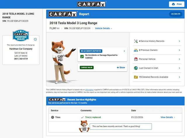Click the Print button
The height and width of the screenshot is (138, 187).
point(176,4)
